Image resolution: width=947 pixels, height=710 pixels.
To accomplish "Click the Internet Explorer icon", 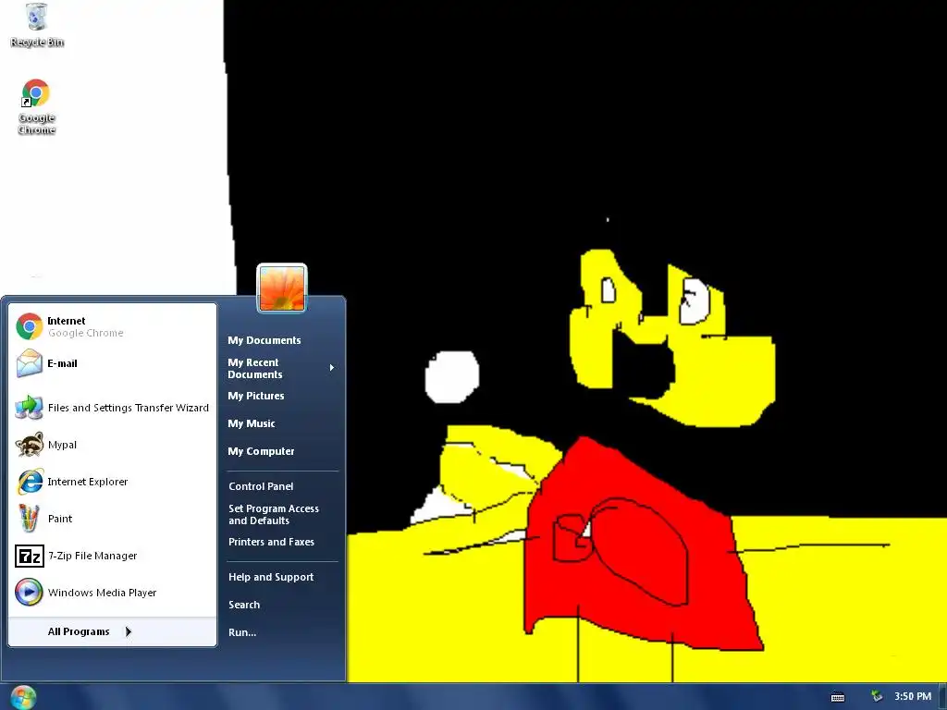I will click(x=29, y=481).
